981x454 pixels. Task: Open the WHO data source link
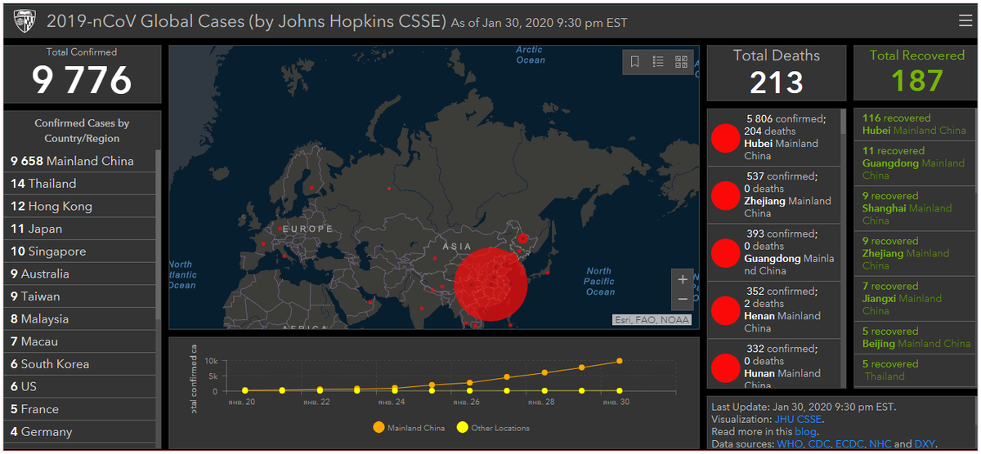[x=790, y=443]
